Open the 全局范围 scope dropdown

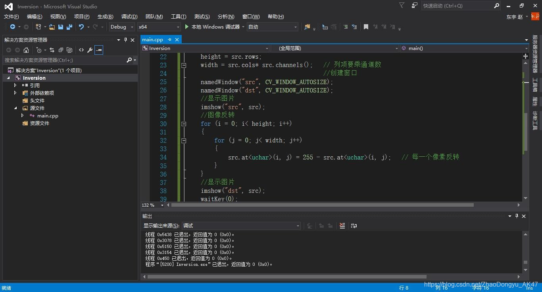point(335,48)
